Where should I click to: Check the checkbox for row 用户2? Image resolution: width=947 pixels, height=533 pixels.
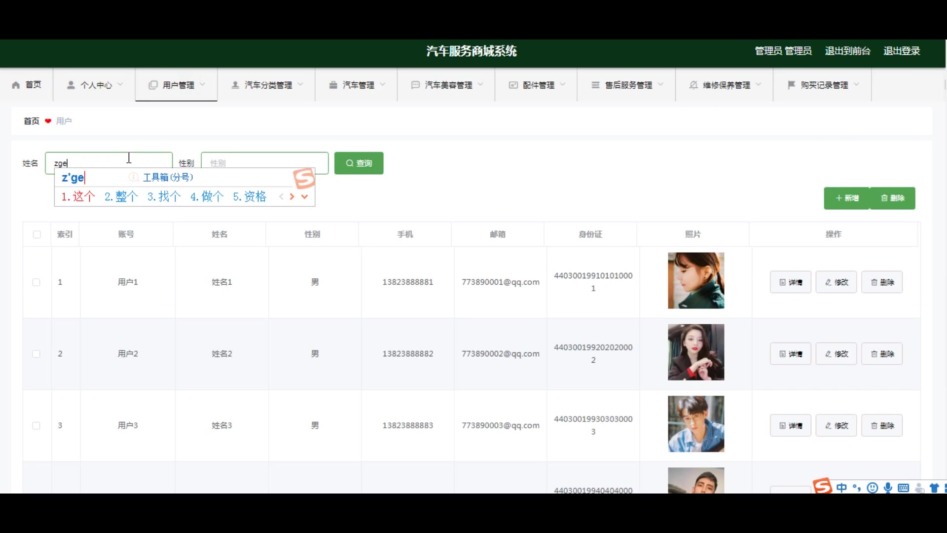(x=36, y=354)
